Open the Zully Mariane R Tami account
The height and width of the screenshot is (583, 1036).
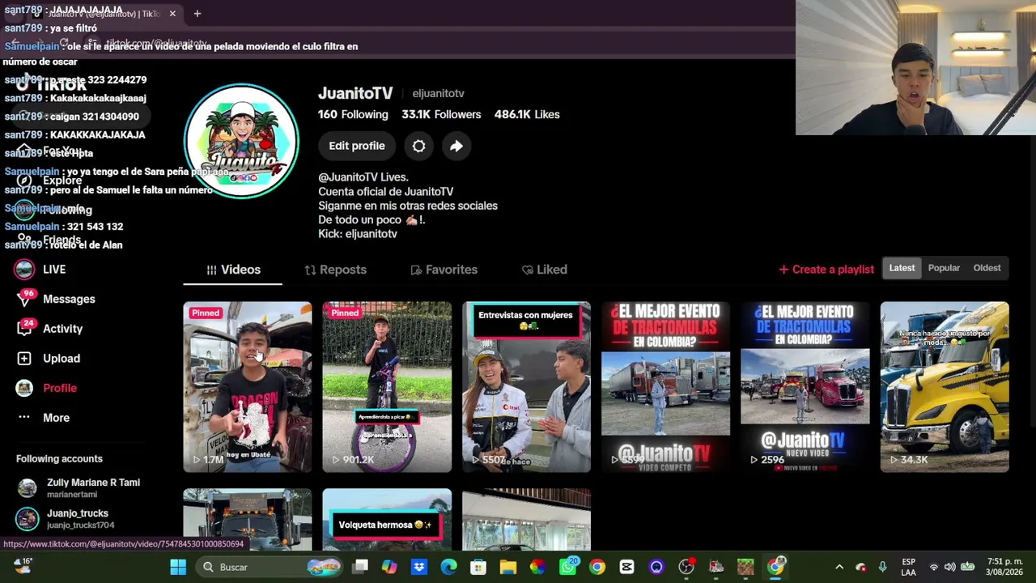click(79, 487)
